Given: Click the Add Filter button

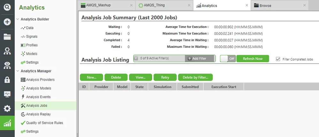Looking at the screenshot, I should (x=200, y=58).
